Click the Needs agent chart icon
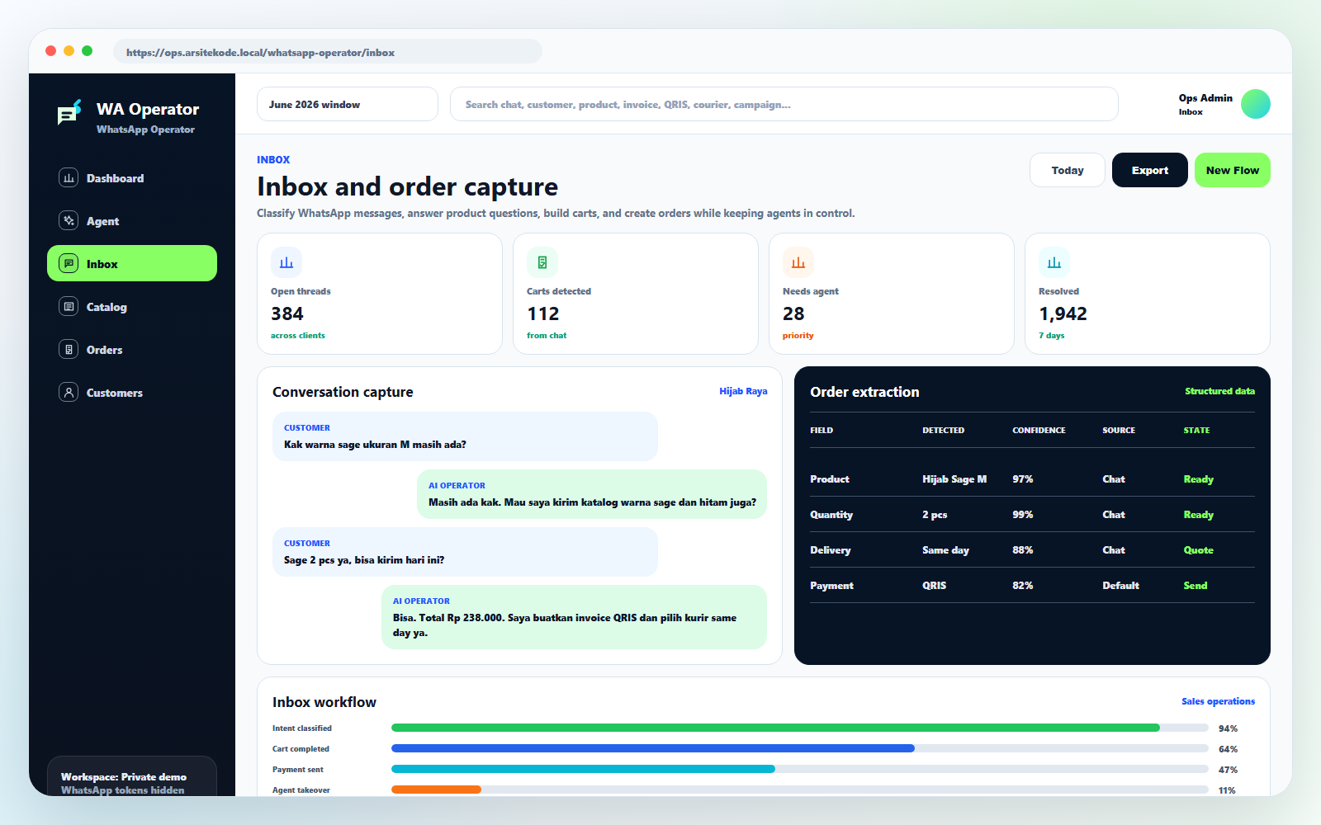 [x=798, y=262]
